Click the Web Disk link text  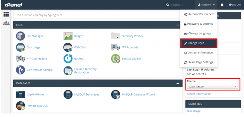[x=80, y=47]
